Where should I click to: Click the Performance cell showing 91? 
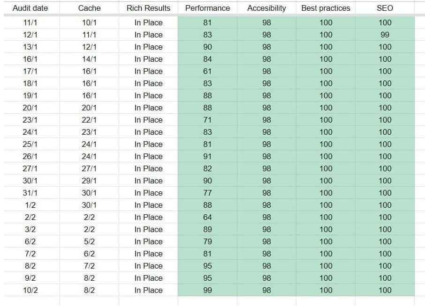click(x=207, y=156)
